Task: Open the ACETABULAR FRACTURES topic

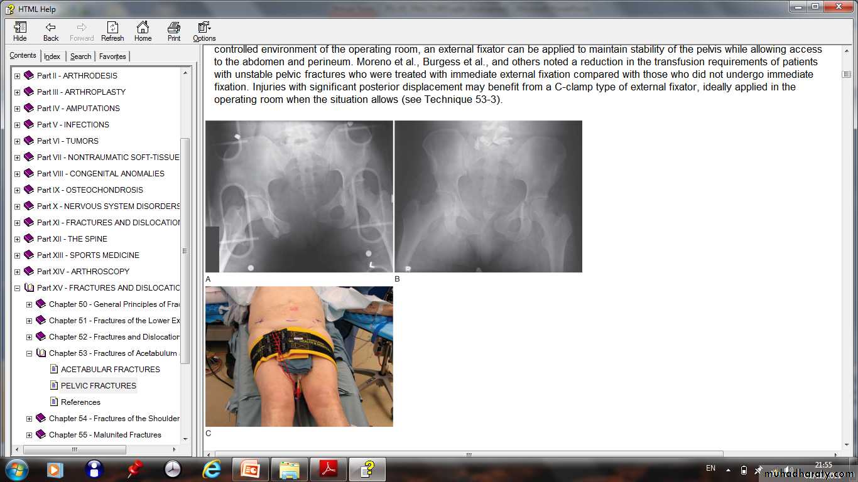Action: click(x=110, y=370)
